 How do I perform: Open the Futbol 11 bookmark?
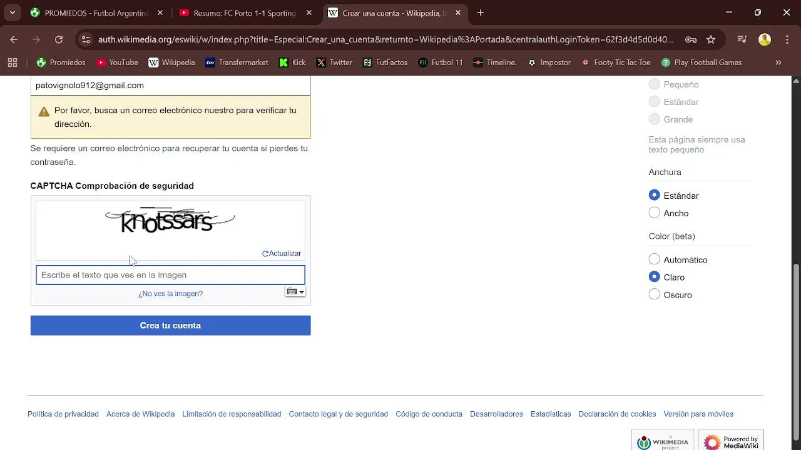441,62
